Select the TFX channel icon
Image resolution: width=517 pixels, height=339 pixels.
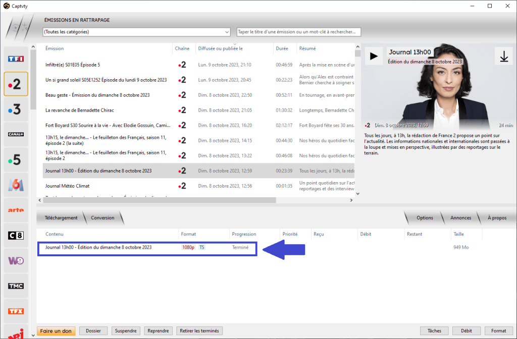pyautogui.click(x=16, y=311)
